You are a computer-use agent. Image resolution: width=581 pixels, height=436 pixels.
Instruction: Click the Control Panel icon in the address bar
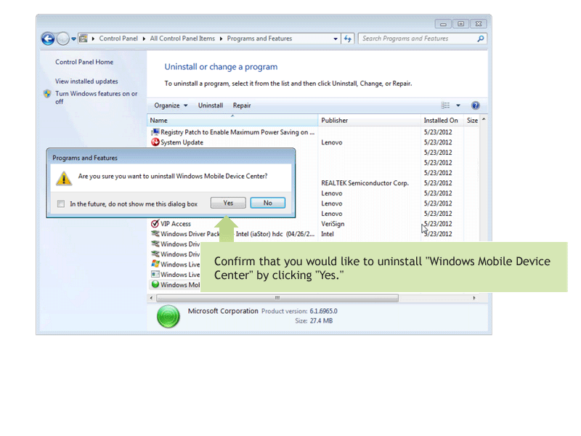[x=84, y=39]
